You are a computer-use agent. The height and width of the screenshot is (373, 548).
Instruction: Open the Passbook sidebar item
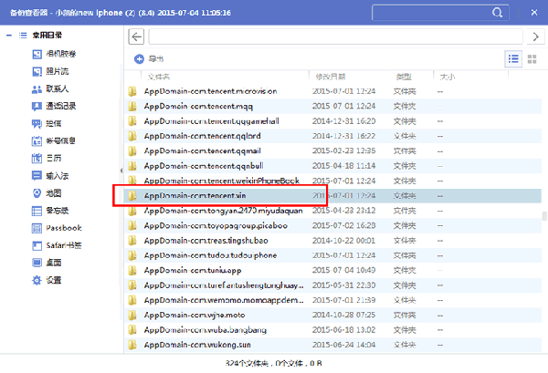click(x=57, y=228)
